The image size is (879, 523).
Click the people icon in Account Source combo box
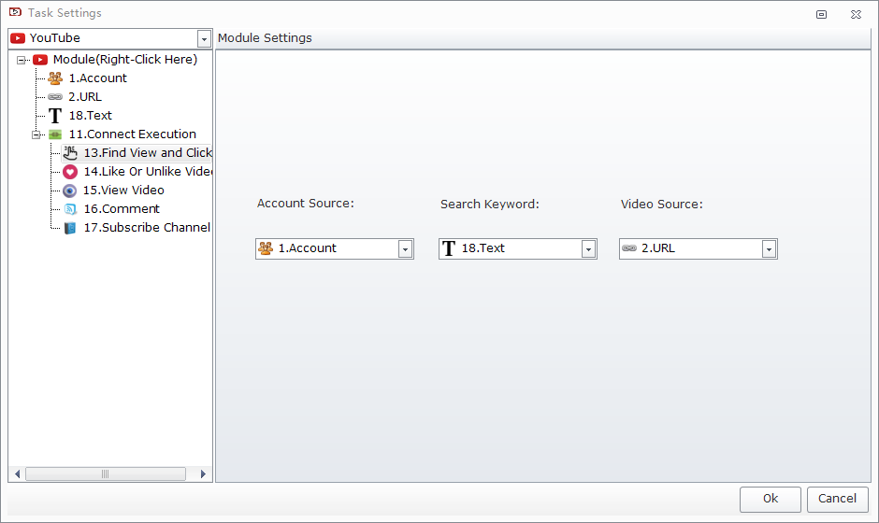tap(266, 248)
